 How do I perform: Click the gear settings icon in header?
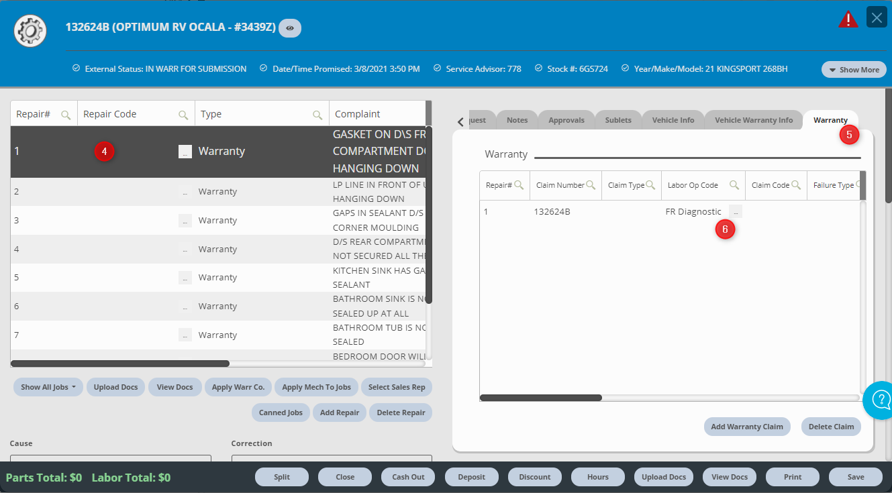tap(30, 31)
